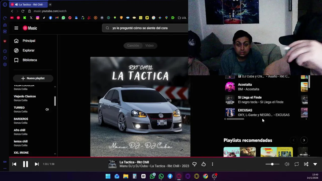This screenshot has height=181, width=322.
Task: Go back to previous browser page
Action: point(12,11)
